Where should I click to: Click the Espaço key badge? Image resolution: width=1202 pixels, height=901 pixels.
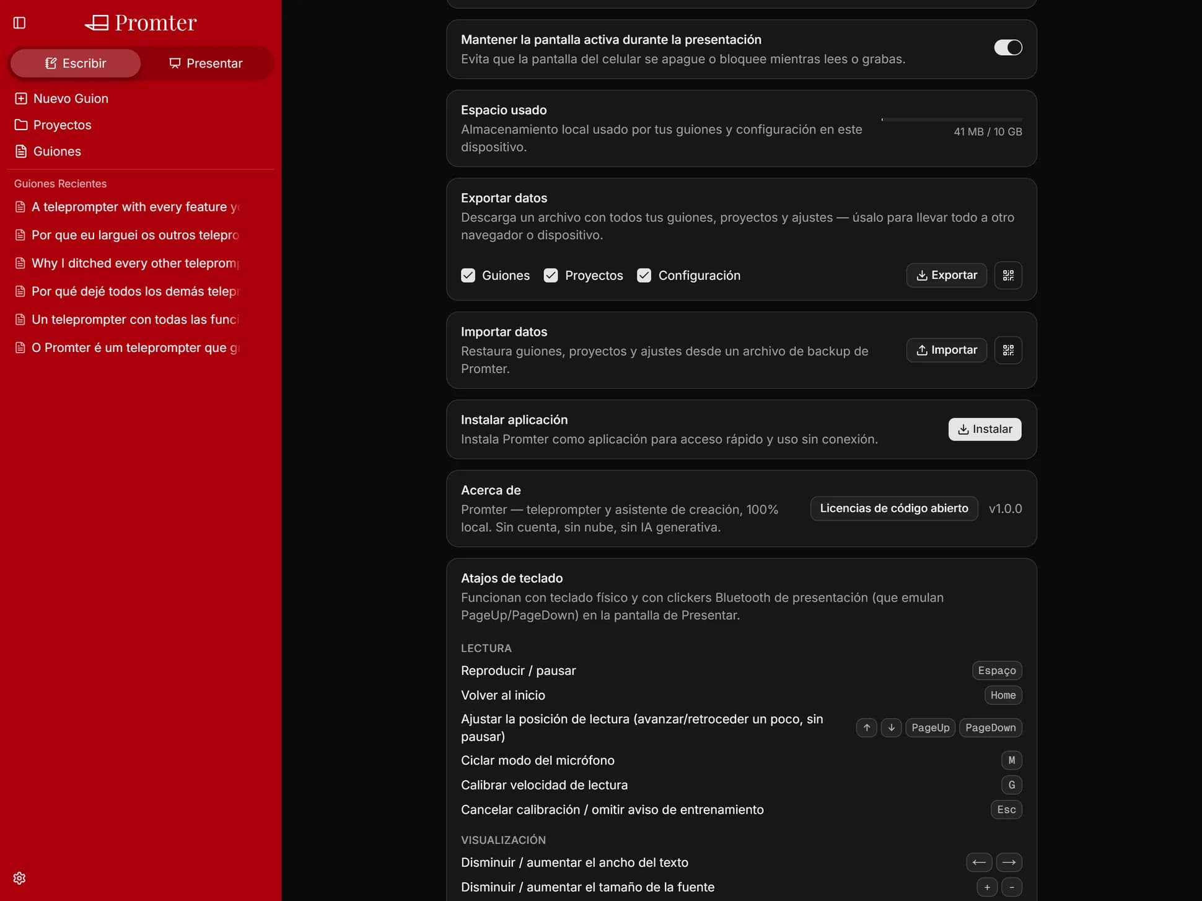996,670
